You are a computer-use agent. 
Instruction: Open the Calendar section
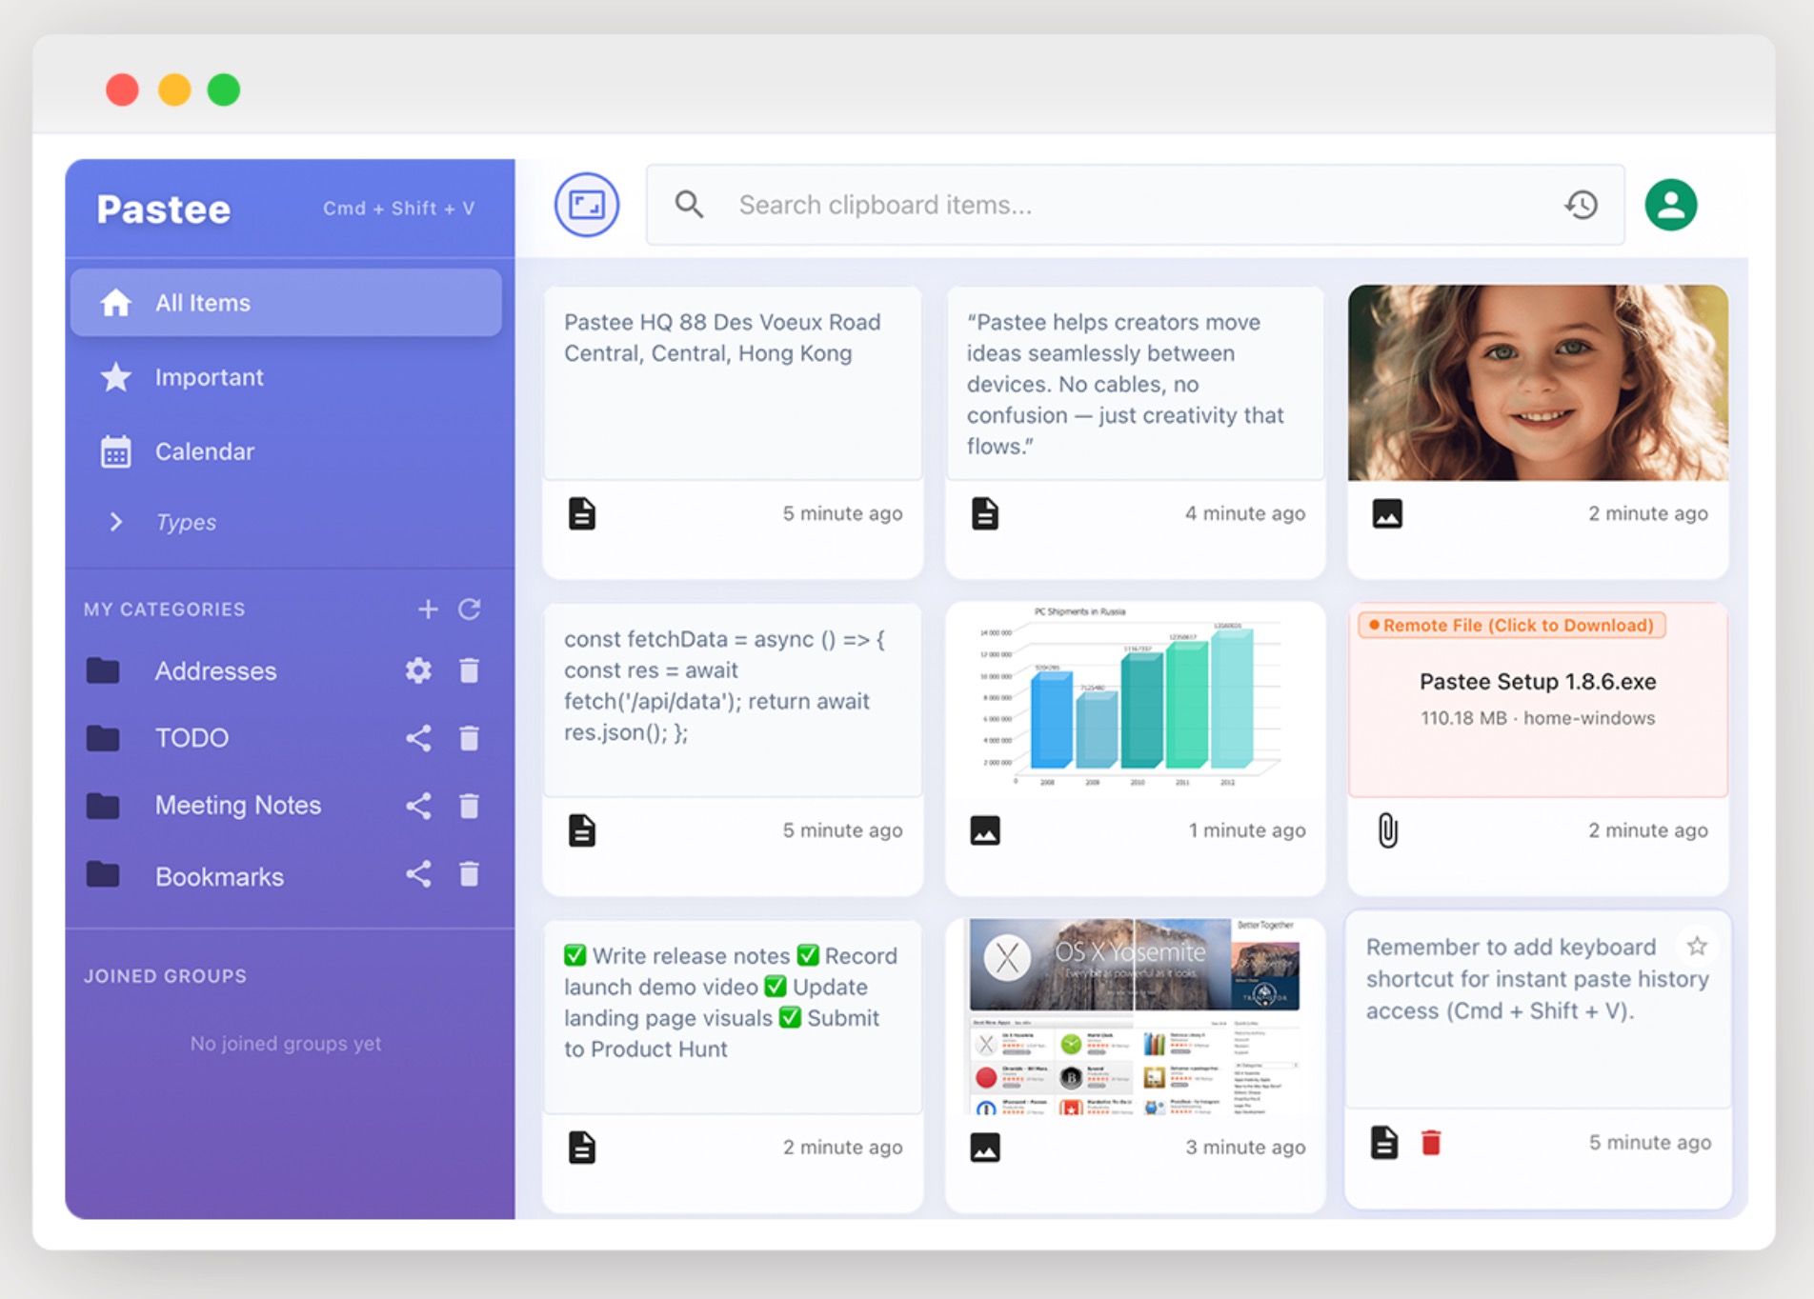click(204, 451)
